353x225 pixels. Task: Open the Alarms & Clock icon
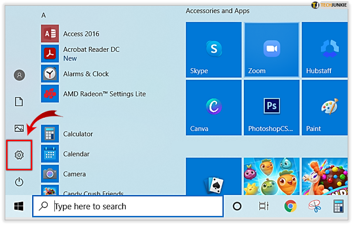[50, 74]
